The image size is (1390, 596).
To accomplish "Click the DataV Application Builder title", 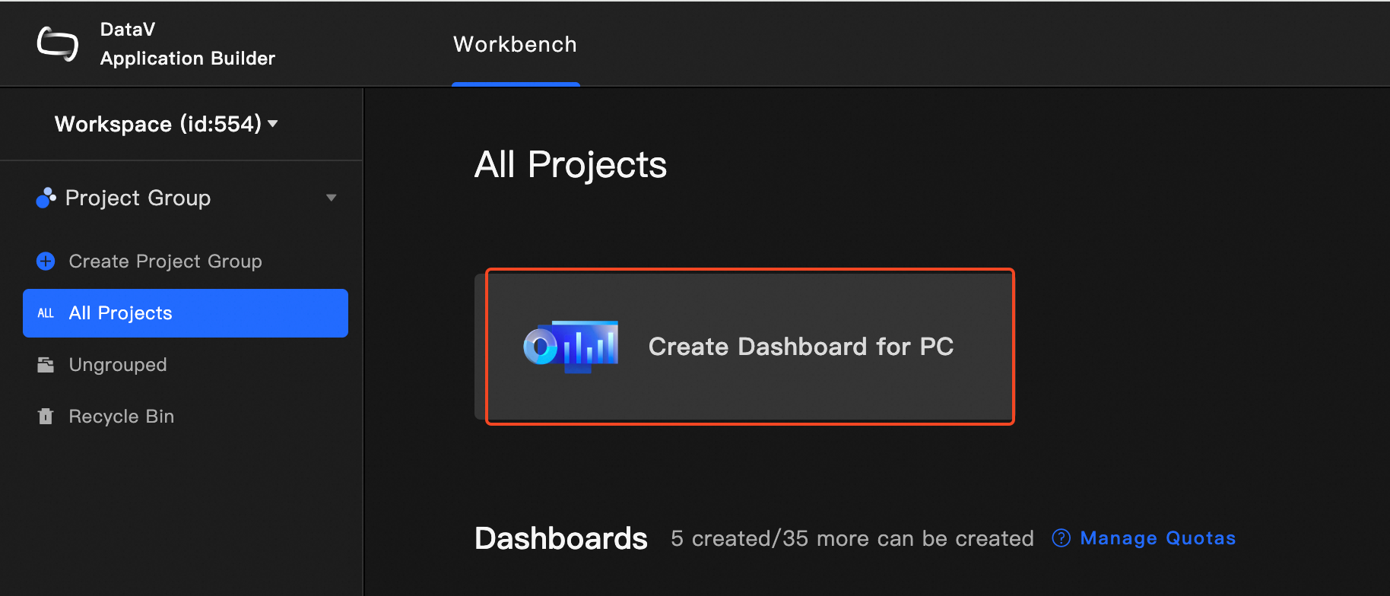I will (187, 44).
